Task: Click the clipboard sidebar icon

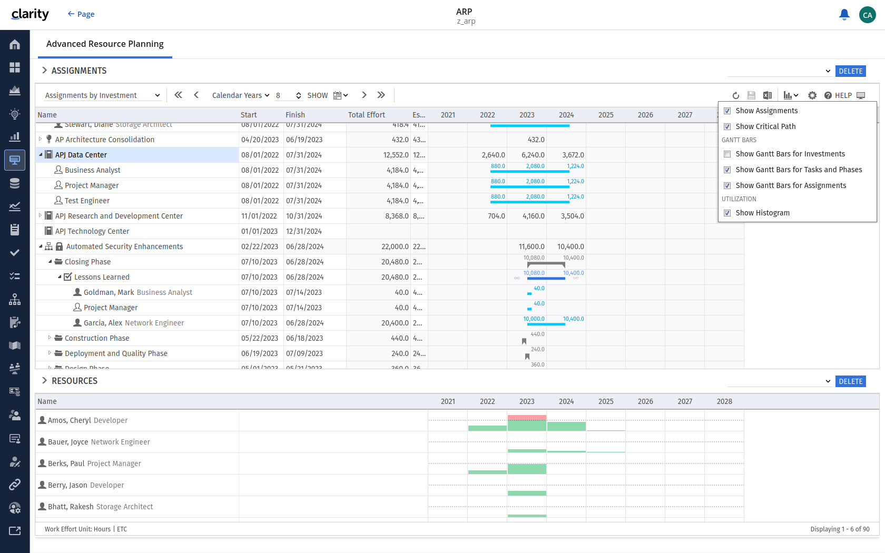Action: pyautogui.click(x=15, y=230)
